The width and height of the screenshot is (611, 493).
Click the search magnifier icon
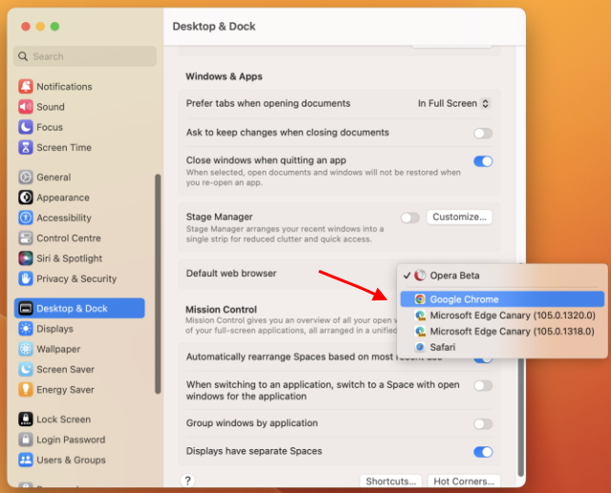[x=23, y=56]
